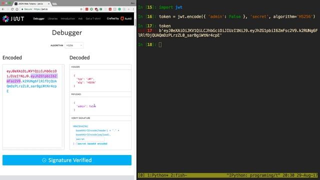Screen dimensions: 320x180
Task: Click the first red extension icon
Action: coord(86,9)
